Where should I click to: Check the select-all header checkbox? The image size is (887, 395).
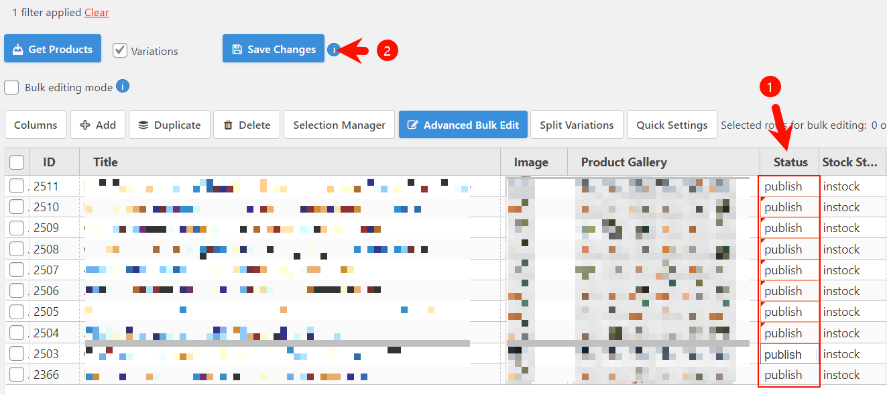[x=17, y=162]
